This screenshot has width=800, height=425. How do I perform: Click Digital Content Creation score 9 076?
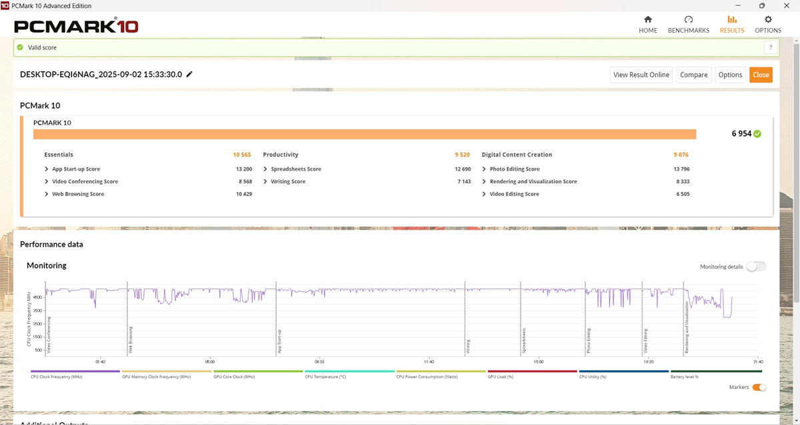(681, 155)
